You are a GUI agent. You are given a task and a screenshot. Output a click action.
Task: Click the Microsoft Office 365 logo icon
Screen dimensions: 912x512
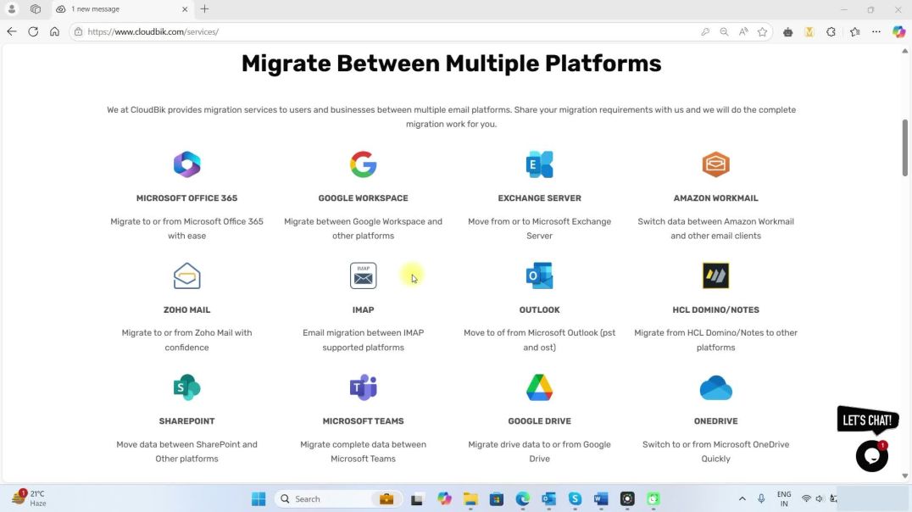pyautogui.click(x=186, y=164)
